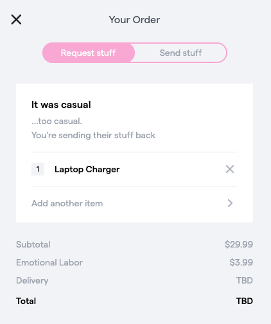The height and width of the screenshot is (324, 271).
Task: Open Add another item chevron arrow
Action: click(230, 203)
